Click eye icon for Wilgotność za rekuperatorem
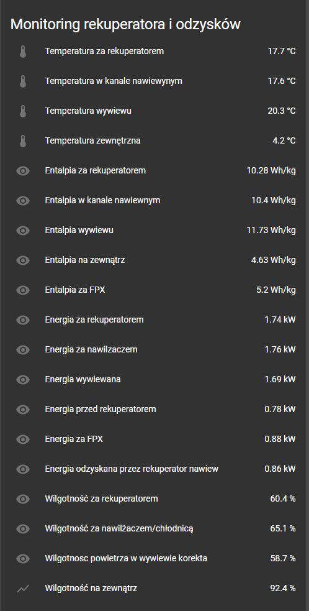The image size is (309, 611). (x=23, y=498)
